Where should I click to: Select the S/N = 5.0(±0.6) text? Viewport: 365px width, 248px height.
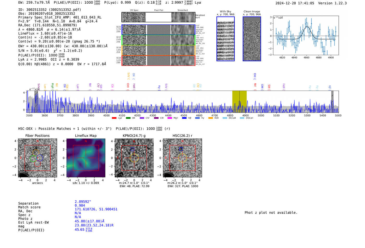click(x=34, y=51)
